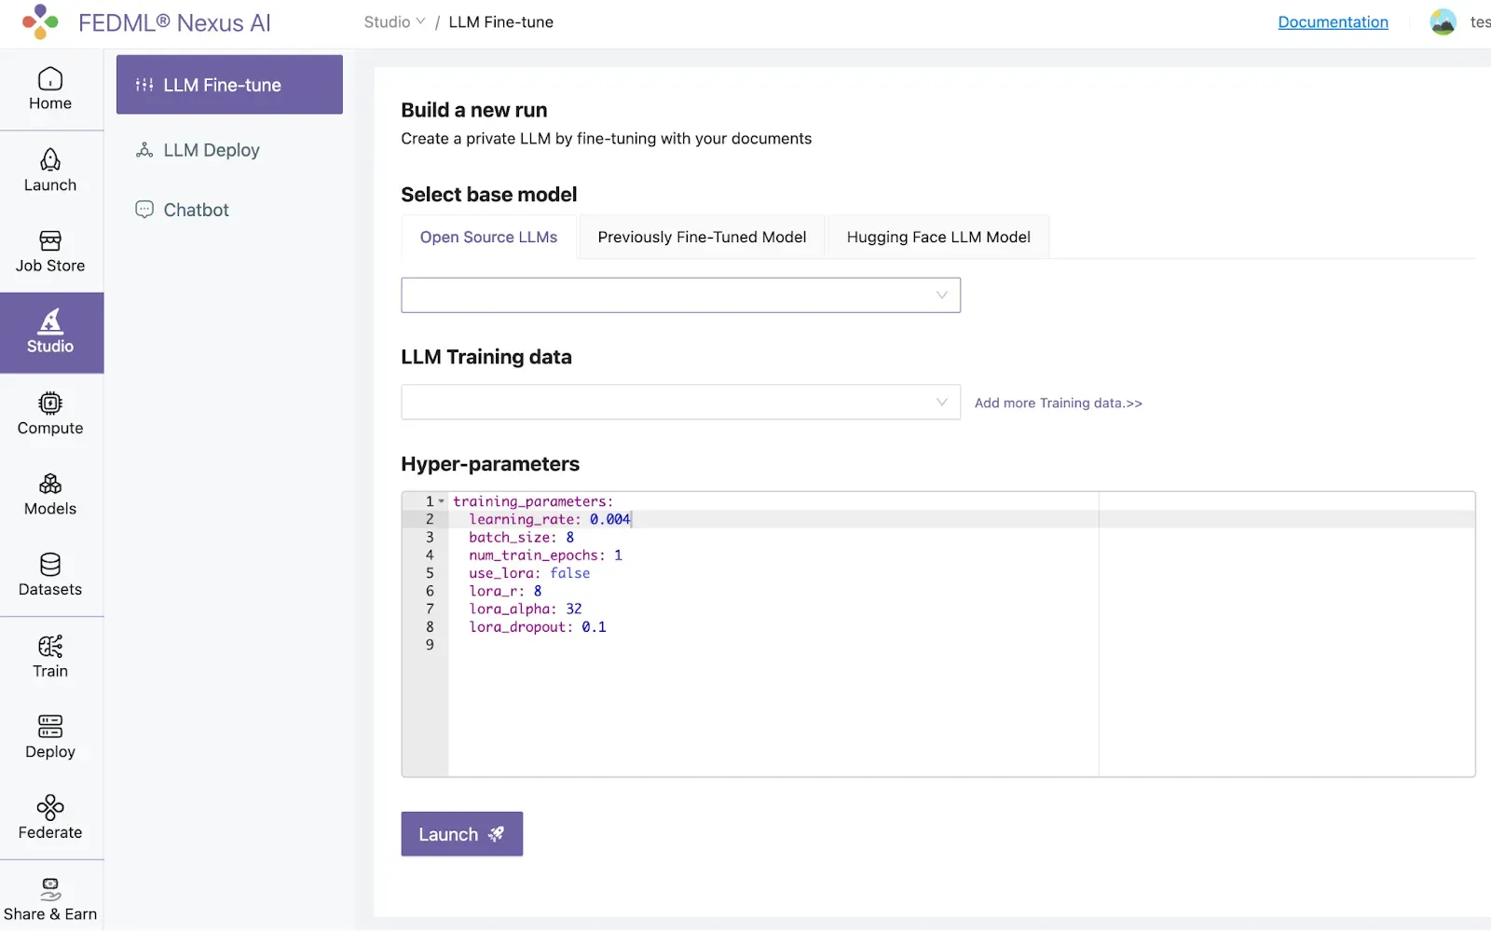Click the Hyper-parameters heading
The height and width of the screenshot is (931, 1491).
click(490, 464)
